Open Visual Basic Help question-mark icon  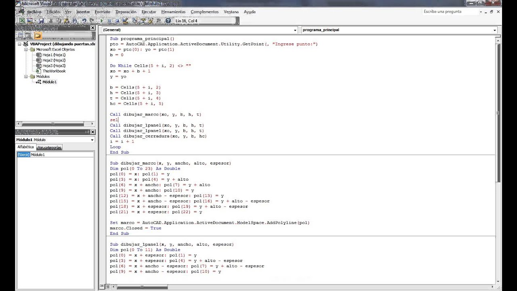tap(168, 21)
